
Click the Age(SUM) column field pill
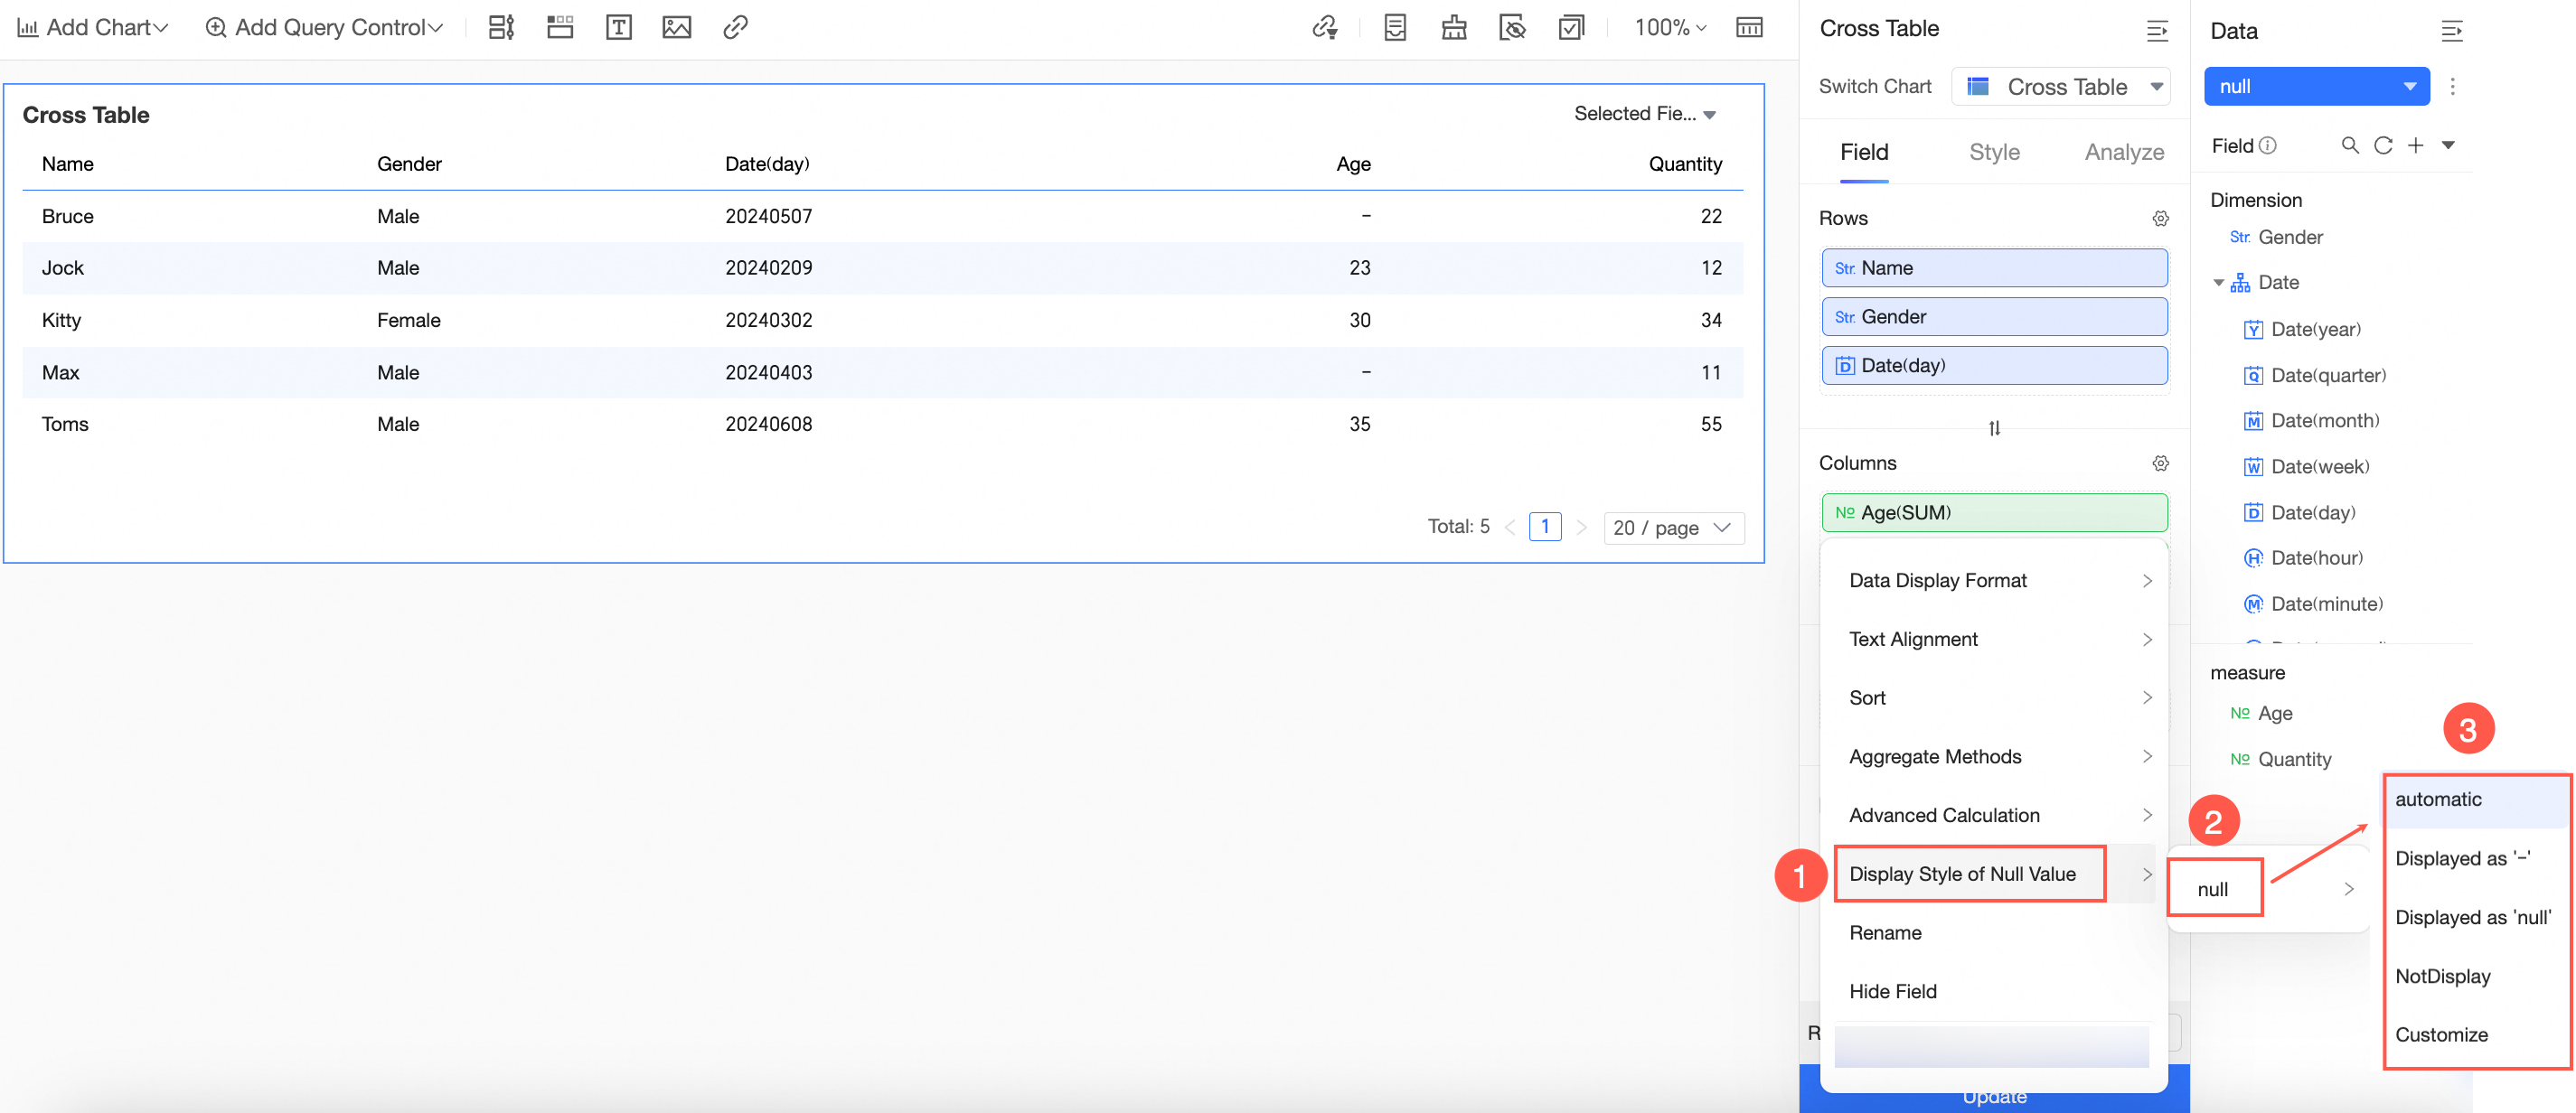point(1994,512)
